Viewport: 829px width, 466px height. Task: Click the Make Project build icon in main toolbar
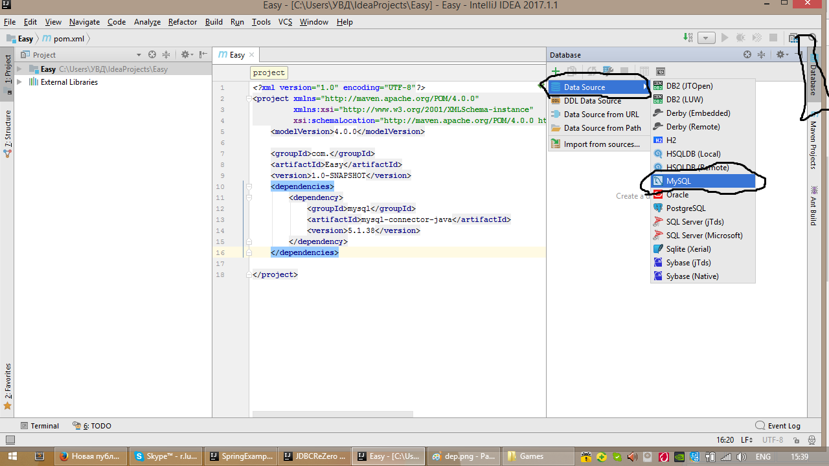pos(688,38)
